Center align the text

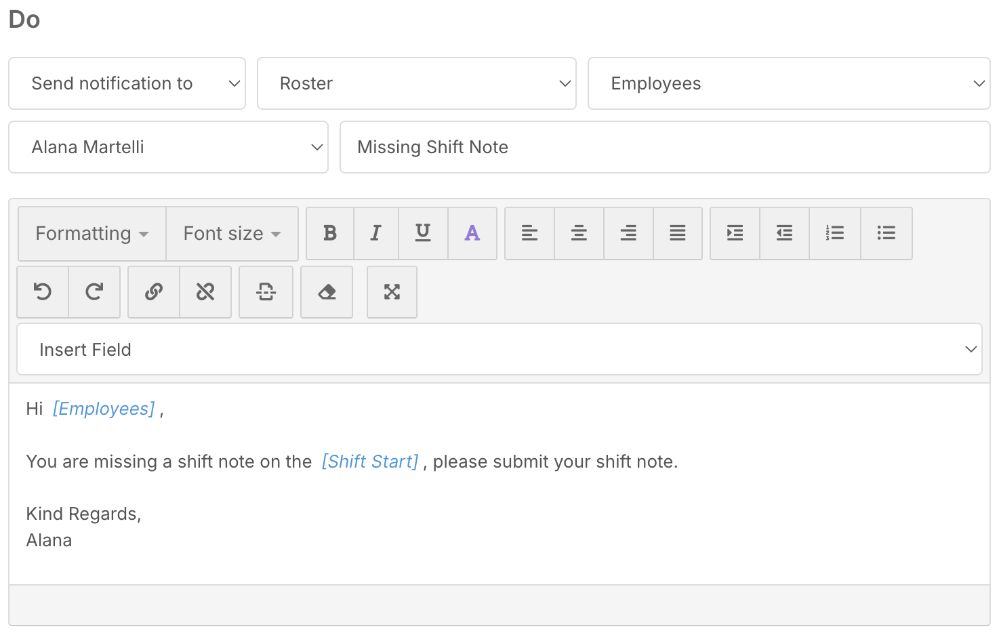[x=579, y=233]
